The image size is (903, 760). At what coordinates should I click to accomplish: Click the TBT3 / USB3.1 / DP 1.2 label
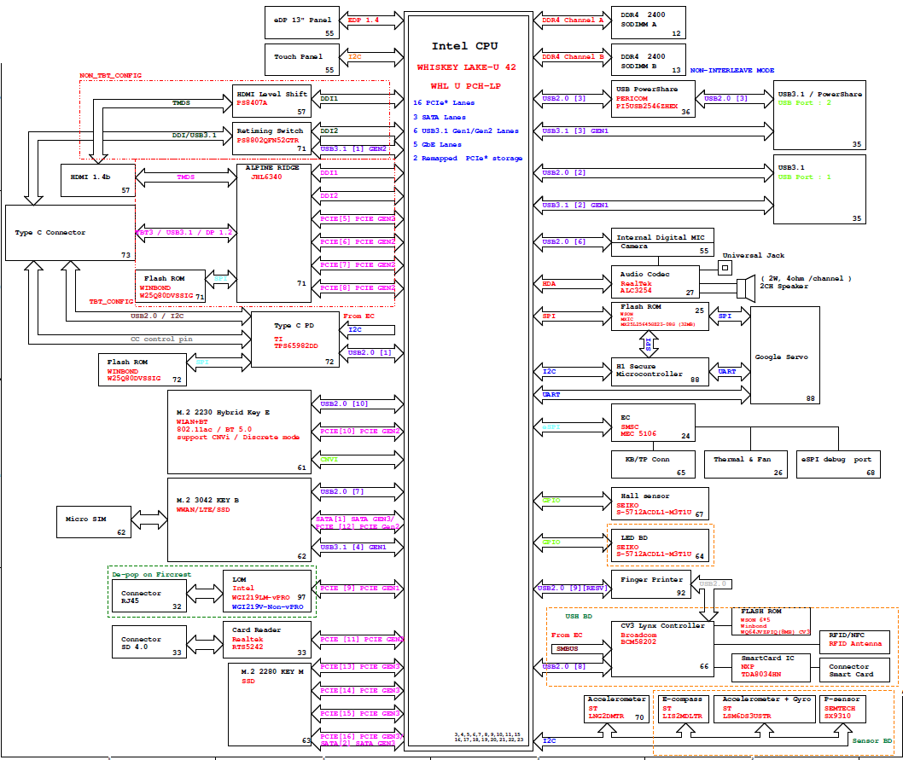(184, 233)
